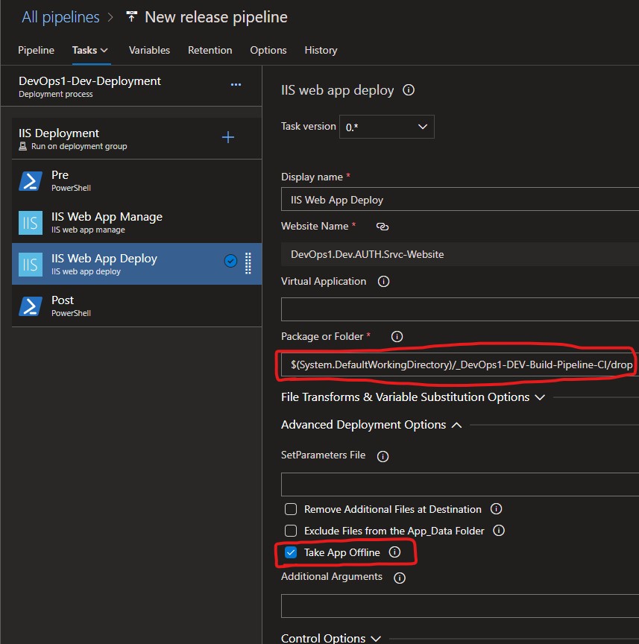Image resolution: width=639 pixels, height=644 pixels.
Task: Click the Additional Arguments input field
Action: pyautogui.click(x=460, y=606)
